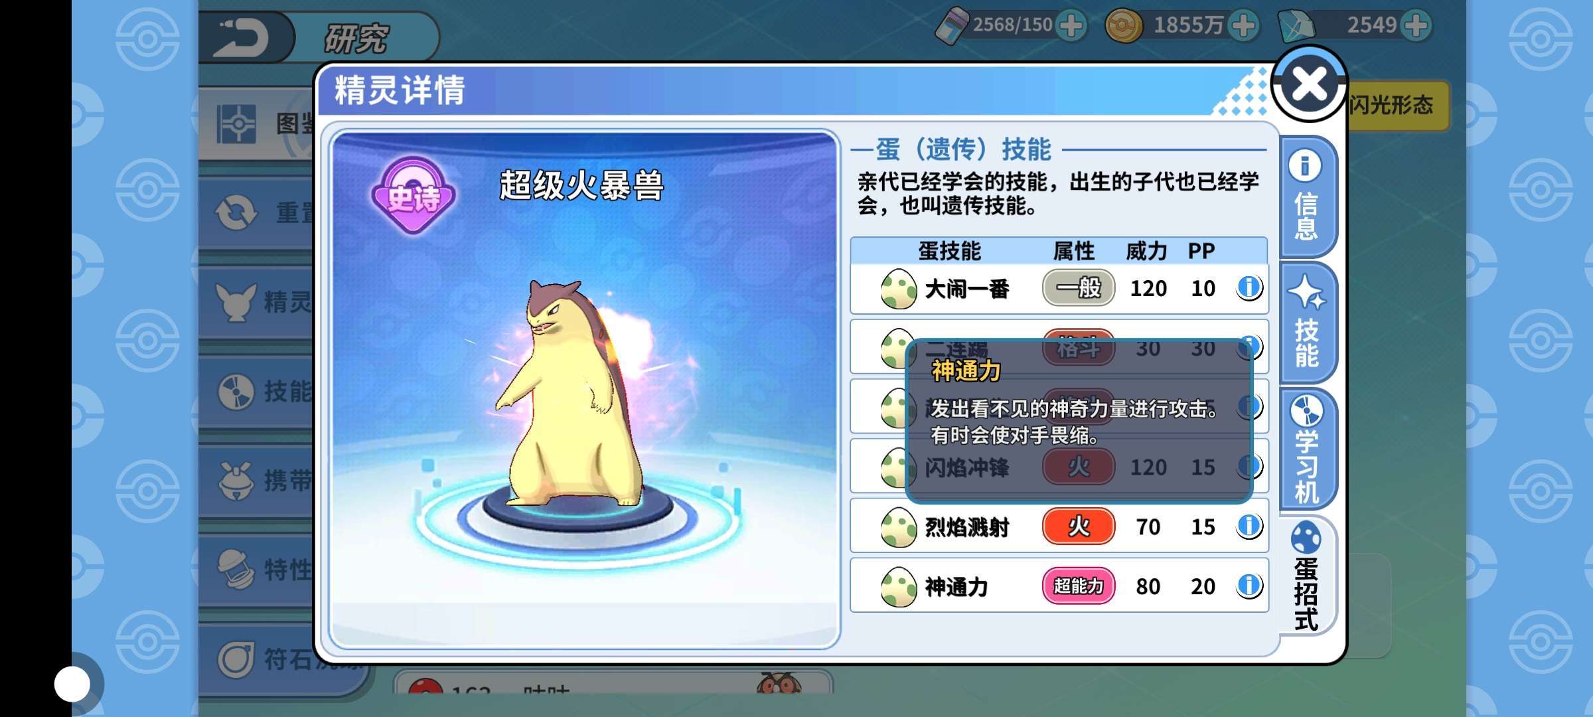Viewport: 1593px width, 717px height.
Task: Tap the 史诗 epic rarity badge
Action: tap(413, 196)
